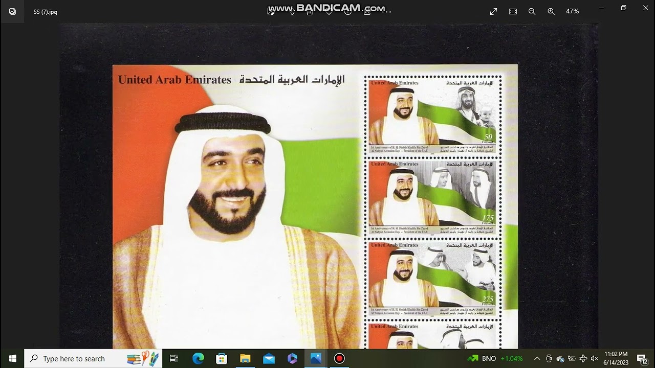655x368 pixels.
Task: Open the airplane mode network tray icon
Action: tap(583, 358)
